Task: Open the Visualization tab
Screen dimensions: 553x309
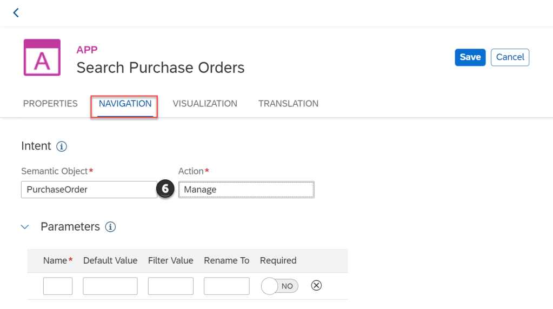Action: click(205, 104)
